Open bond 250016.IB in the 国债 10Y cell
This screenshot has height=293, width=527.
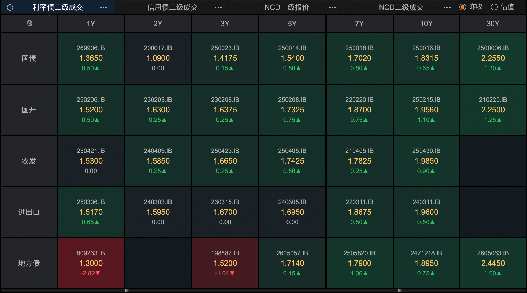pyautogui.click(x=426, y=58)
